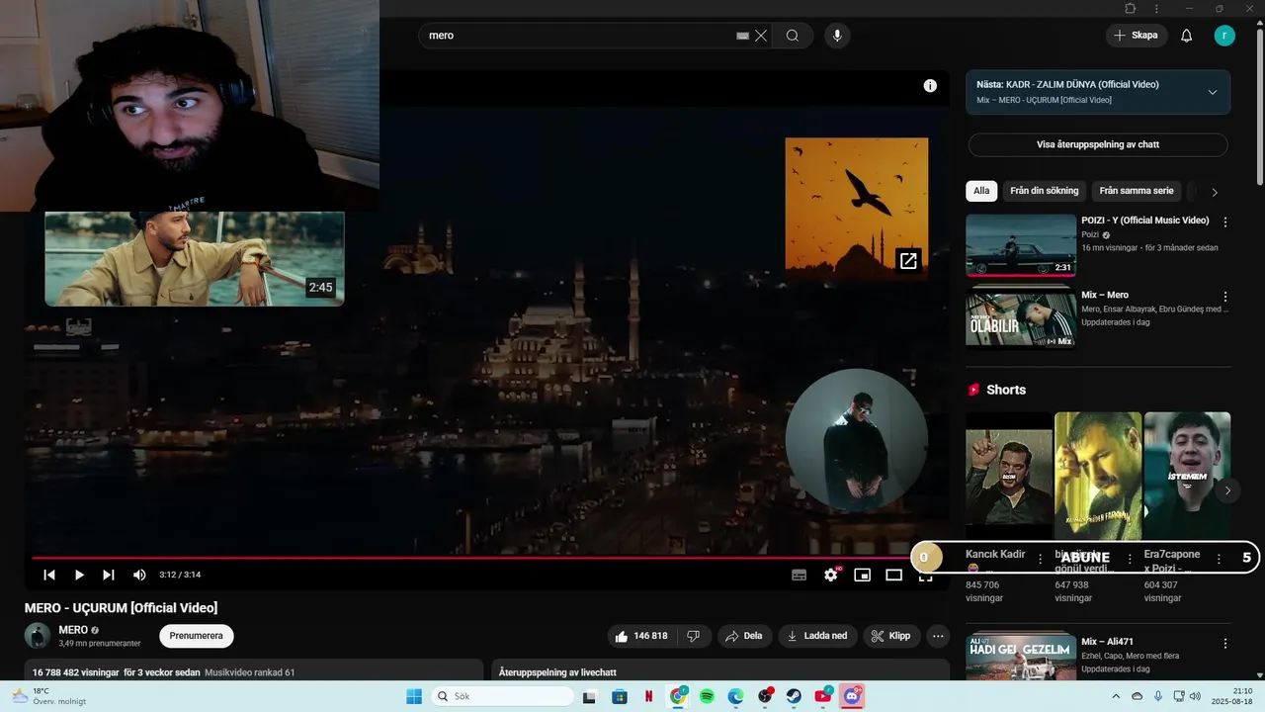
Task: Click the Ladda ned button
Action: point(817,636)
